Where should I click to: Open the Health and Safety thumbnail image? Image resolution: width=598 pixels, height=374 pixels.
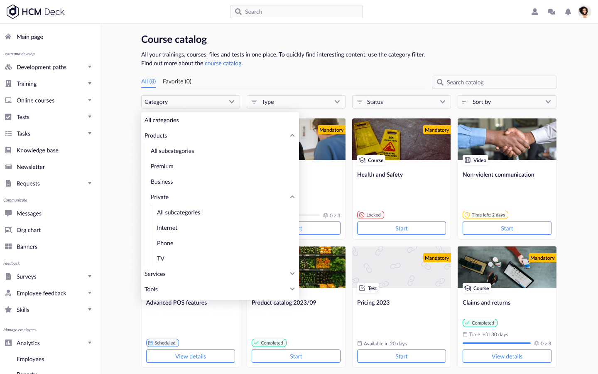[x=402, y=139]
